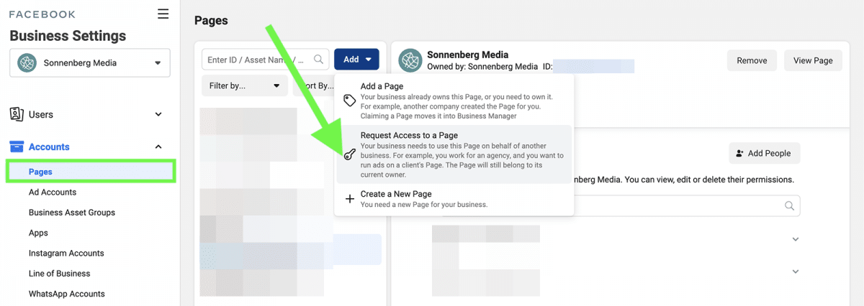
Task: Open Business Asset Groups
Action: 72,213
